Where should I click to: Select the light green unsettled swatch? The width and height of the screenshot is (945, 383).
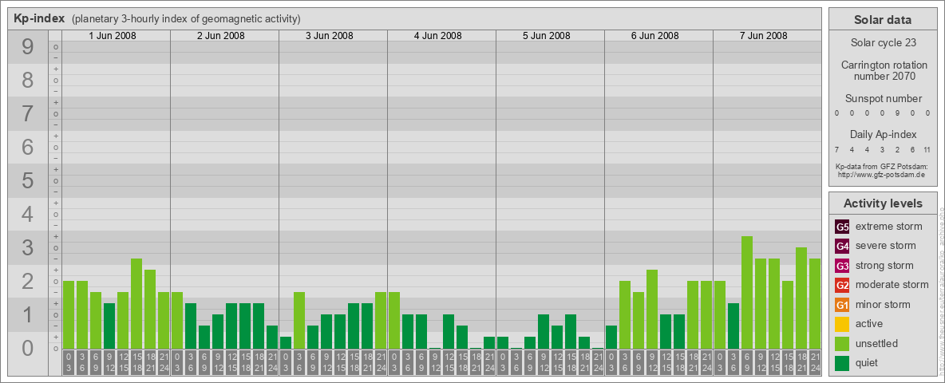click(x=842, y=344)
